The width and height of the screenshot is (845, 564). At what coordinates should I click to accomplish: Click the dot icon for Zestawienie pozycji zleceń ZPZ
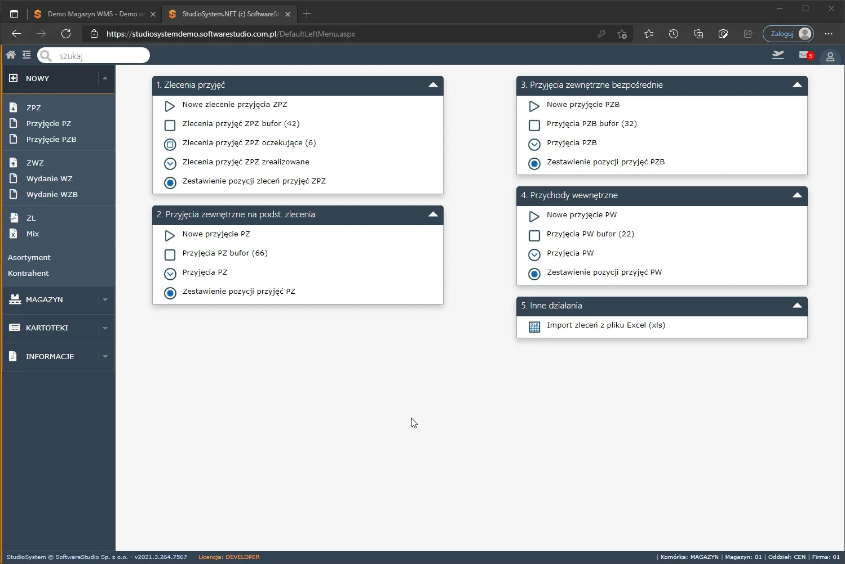click(x=170, y=182)
